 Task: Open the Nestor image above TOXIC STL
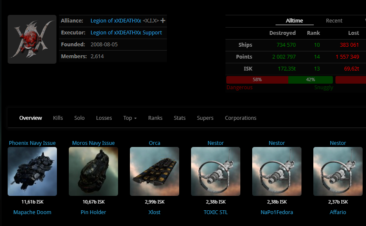pos(216,171)
